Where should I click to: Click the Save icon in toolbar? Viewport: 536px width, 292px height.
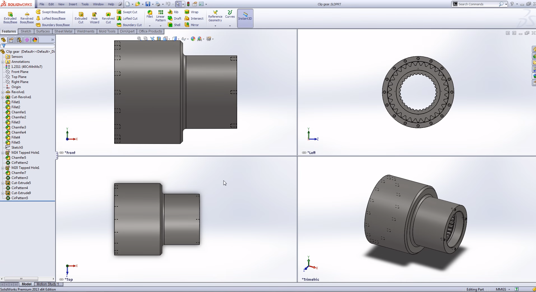point(148,4)
